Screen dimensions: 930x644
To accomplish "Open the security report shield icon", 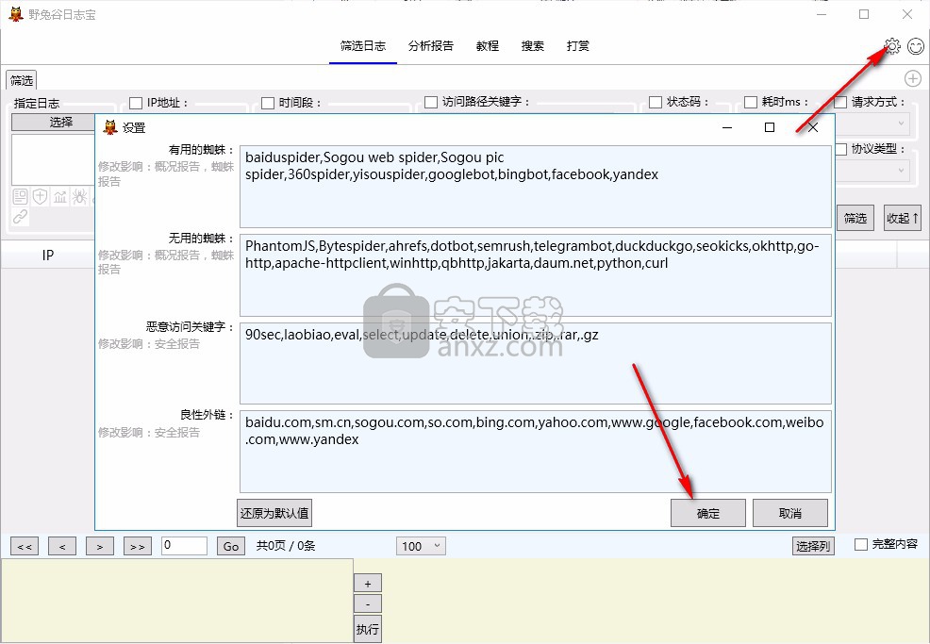I will coord(40,197).
